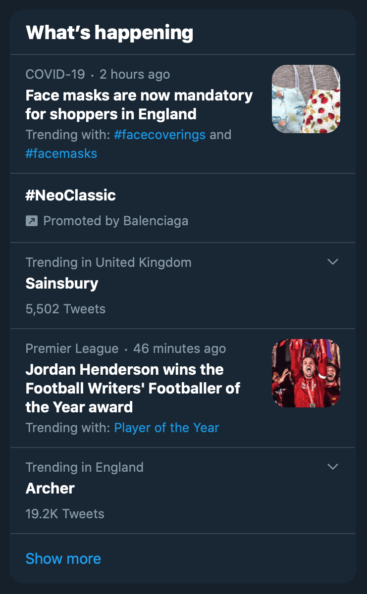Click Show more trends
The height and width of the screenshot is (594, 367).
pos(63,558)
